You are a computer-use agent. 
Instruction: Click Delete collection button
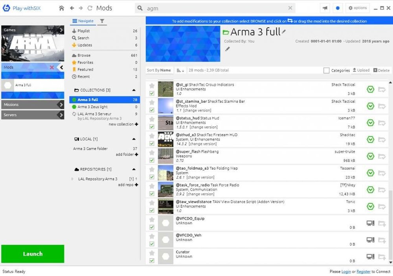coord(381,70)
